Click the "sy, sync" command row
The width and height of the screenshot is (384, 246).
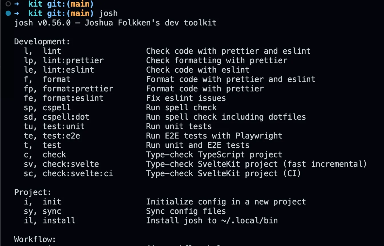click(x=125, y=211)
